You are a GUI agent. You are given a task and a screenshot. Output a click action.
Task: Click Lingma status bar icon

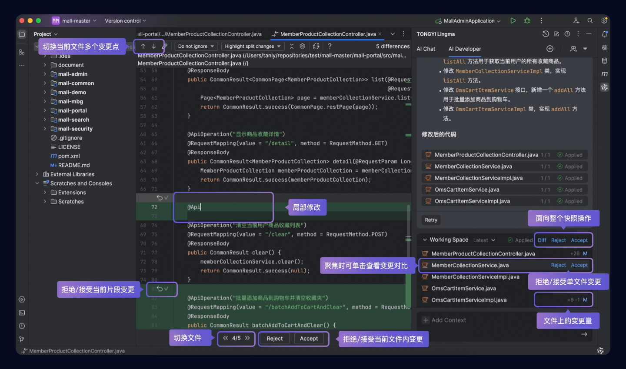click(600, 351)
